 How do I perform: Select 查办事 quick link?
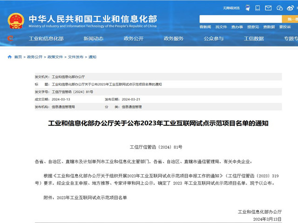[x=237, y=27]
